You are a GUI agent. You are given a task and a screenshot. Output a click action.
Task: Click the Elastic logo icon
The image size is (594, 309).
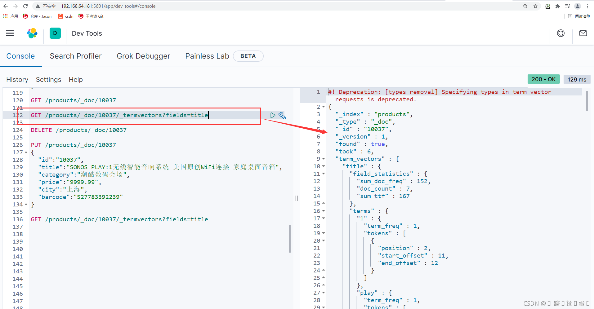32,33
